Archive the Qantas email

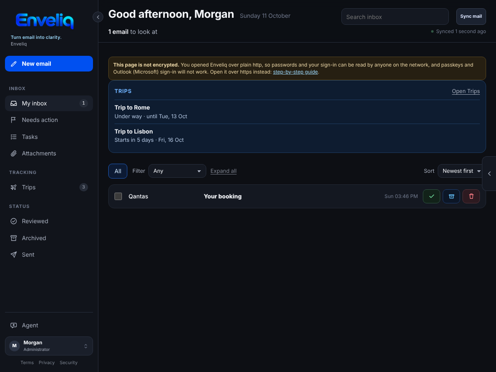451,196
